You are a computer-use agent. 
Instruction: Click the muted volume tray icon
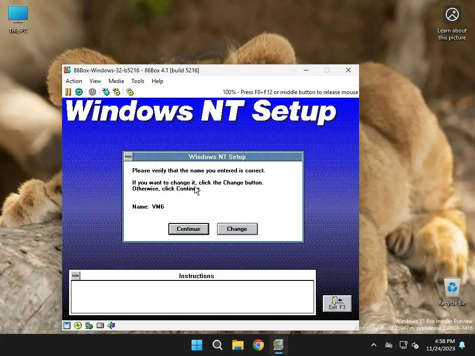click(x=415, y=345)
